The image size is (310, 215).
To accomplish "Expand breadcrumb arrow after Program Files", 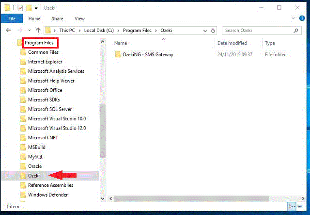I will [x=156, y=31].
